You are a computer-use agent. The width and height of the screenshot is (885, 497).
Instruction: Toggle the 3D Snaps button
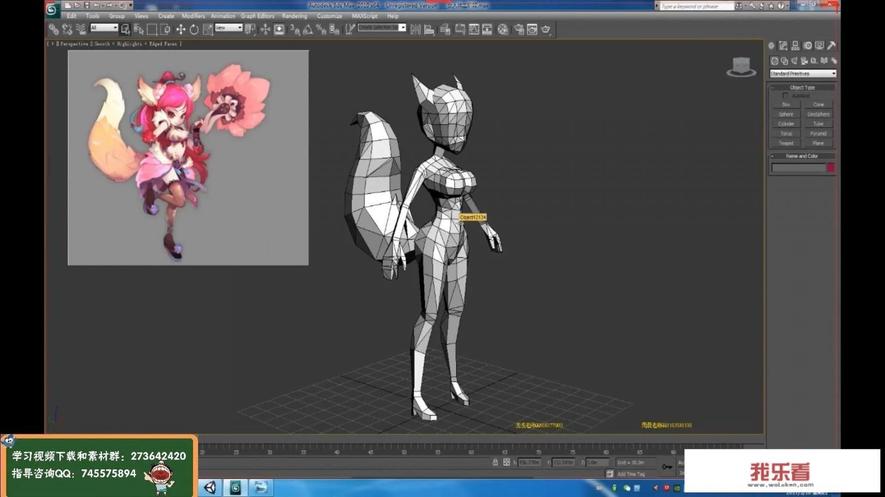pos(294,30)
